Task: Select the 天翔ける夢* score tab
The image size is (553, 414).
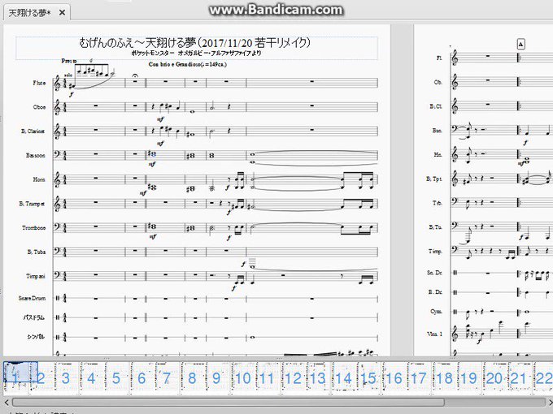Action: pyautogui.click(x=37, y=13)
